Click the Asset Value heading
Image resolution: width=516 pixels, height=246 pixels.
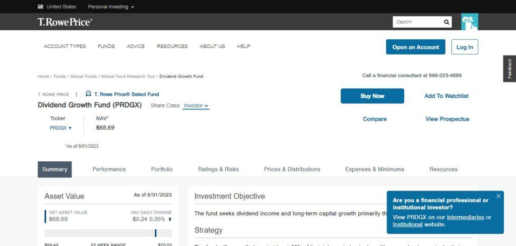point(64,196)
